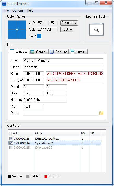Open the Options menu
The width and height of the screenshot is (114, 186).
(18, 10)
